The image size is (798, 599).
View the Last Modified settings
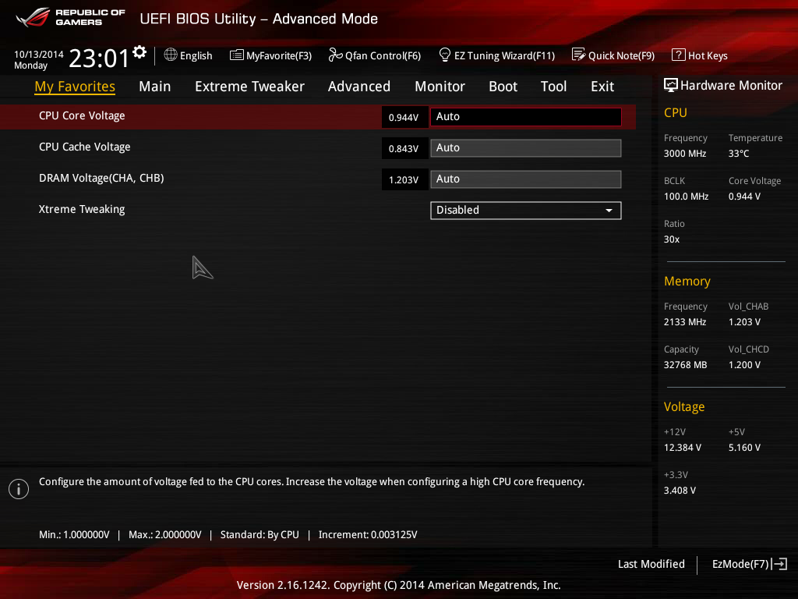(651, 564)
